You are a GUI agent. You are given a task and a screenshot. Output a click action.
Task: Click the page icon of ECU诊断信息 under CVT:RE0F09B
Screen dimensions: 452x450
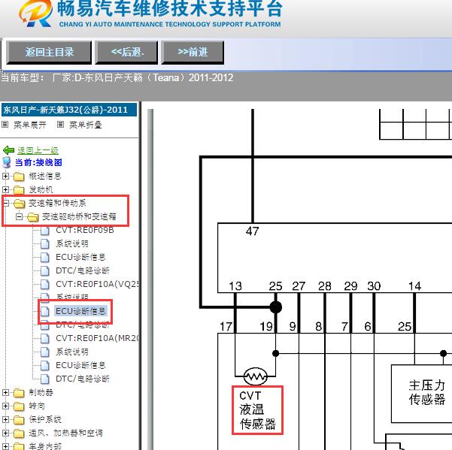coord(44,257)
